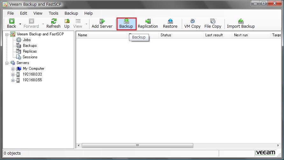
Task: Click the Forward toolbar icon
Action: pos(31,21)
